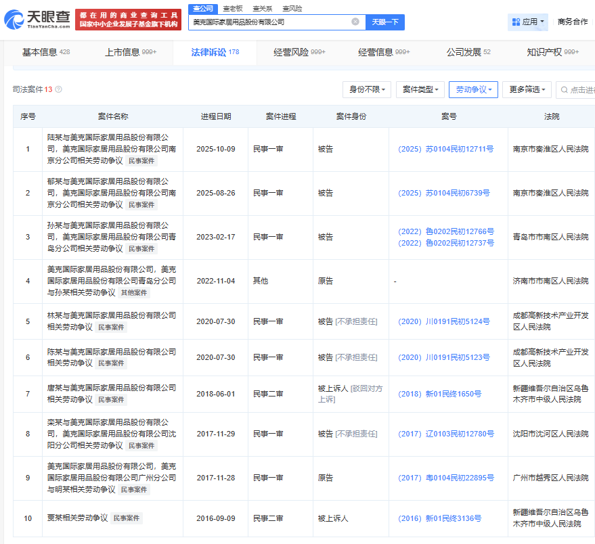Viewport: 595px width, 544px height.
Task: Expand the 更多筛选 dropdown
Action: (x=527, y=89)
